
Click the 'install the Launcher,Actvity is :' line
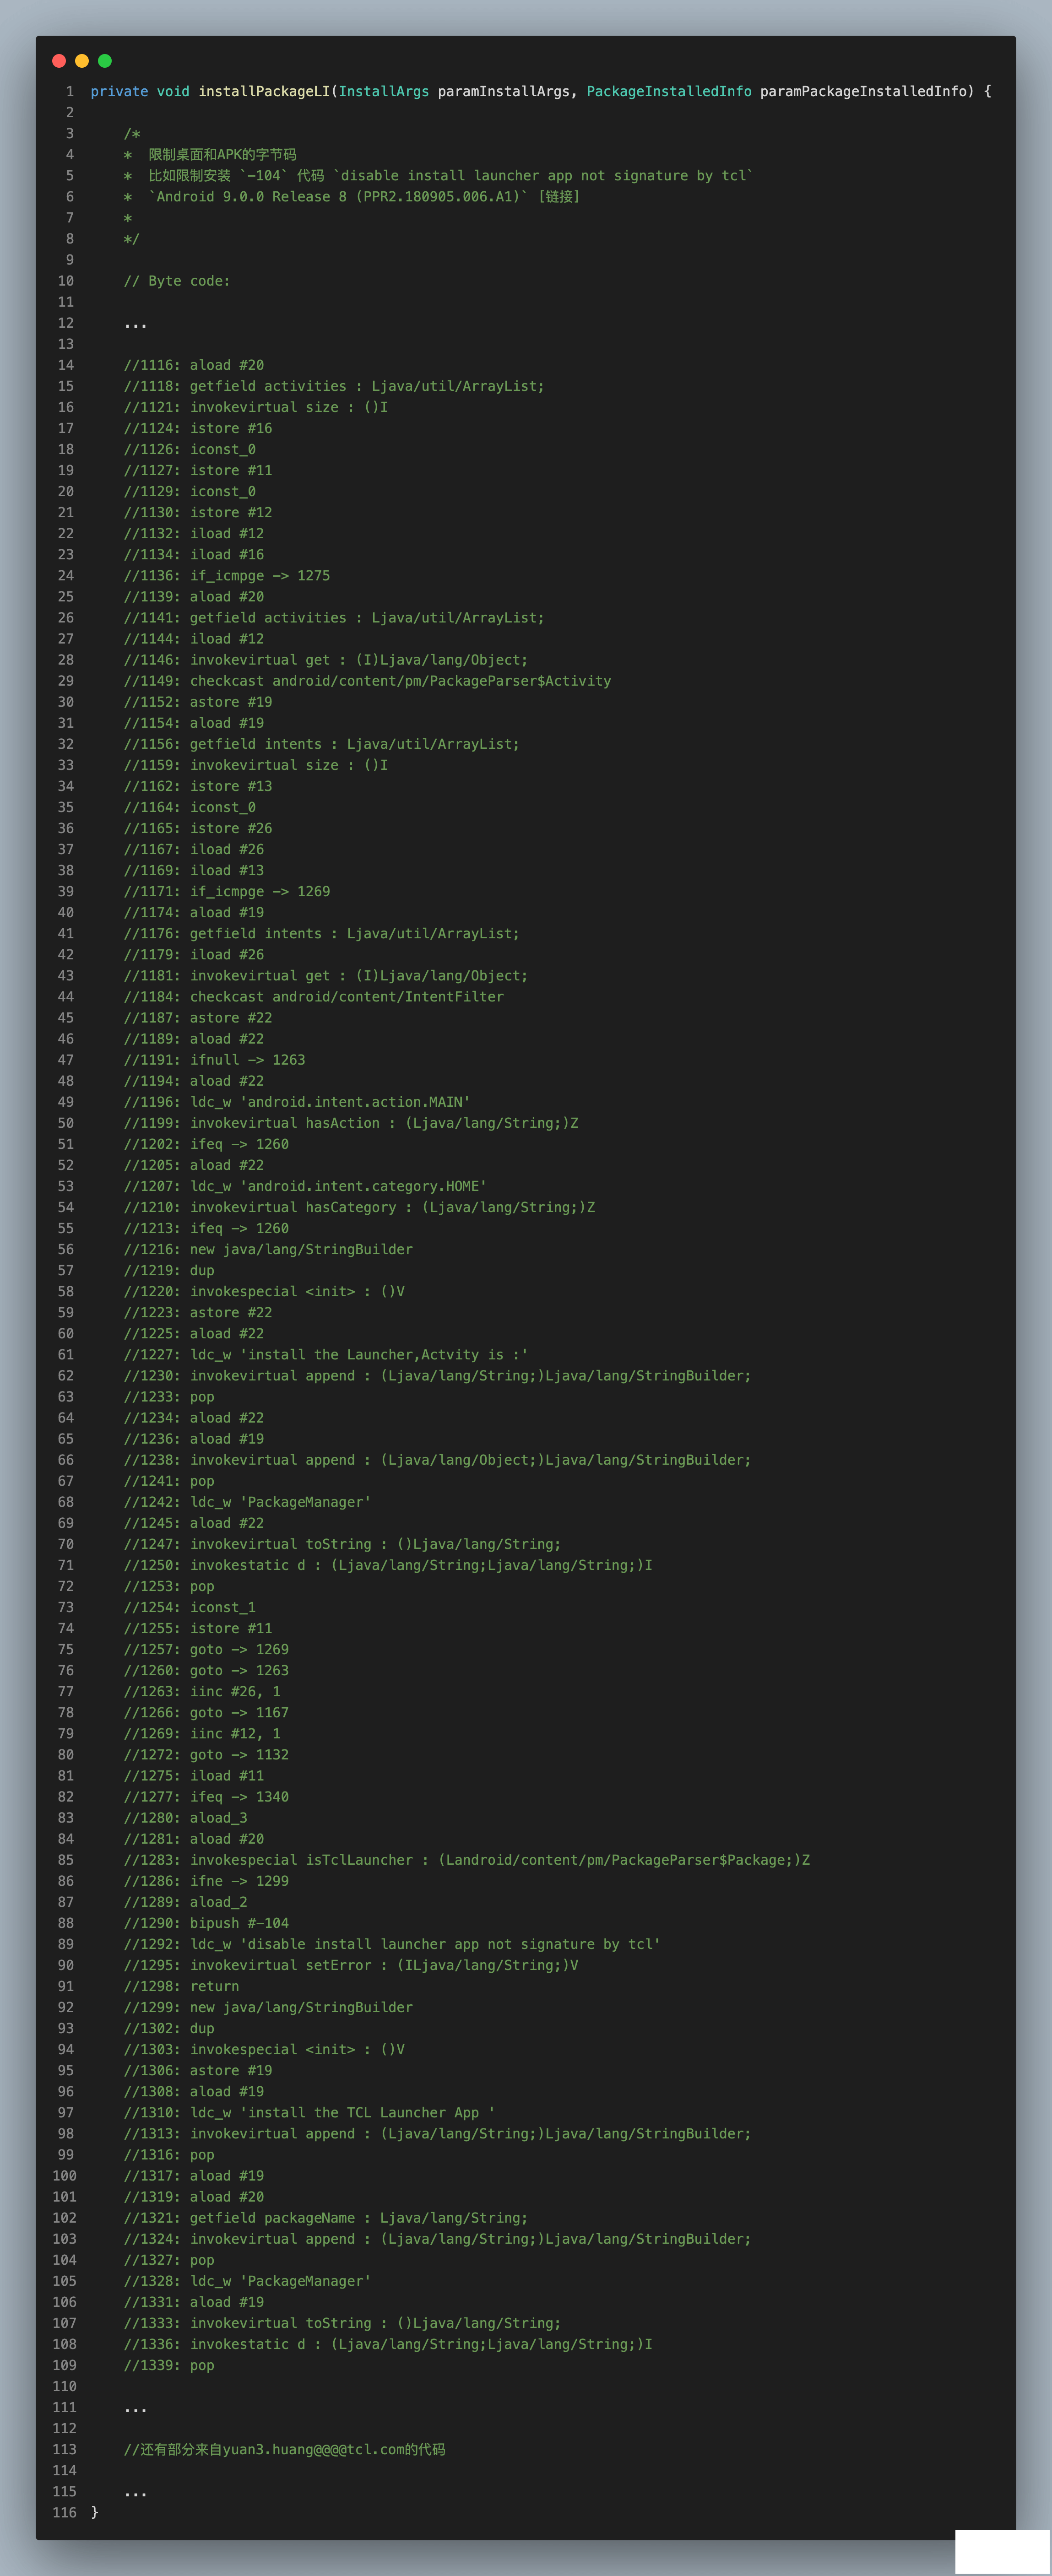326,1354
